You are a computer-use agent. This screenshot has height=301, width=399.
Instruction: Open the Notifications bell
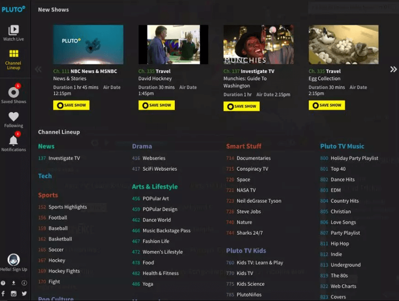click(14, 140)
